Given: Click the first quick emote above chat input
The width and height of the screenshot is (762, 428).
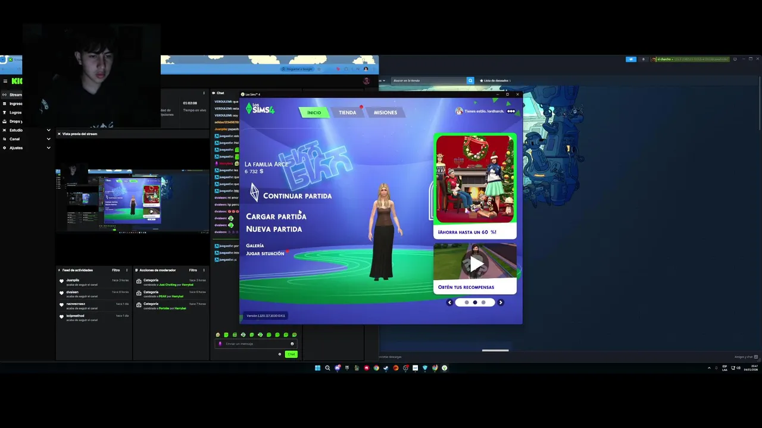Looking at the screenshot, I should pos(218,335).
